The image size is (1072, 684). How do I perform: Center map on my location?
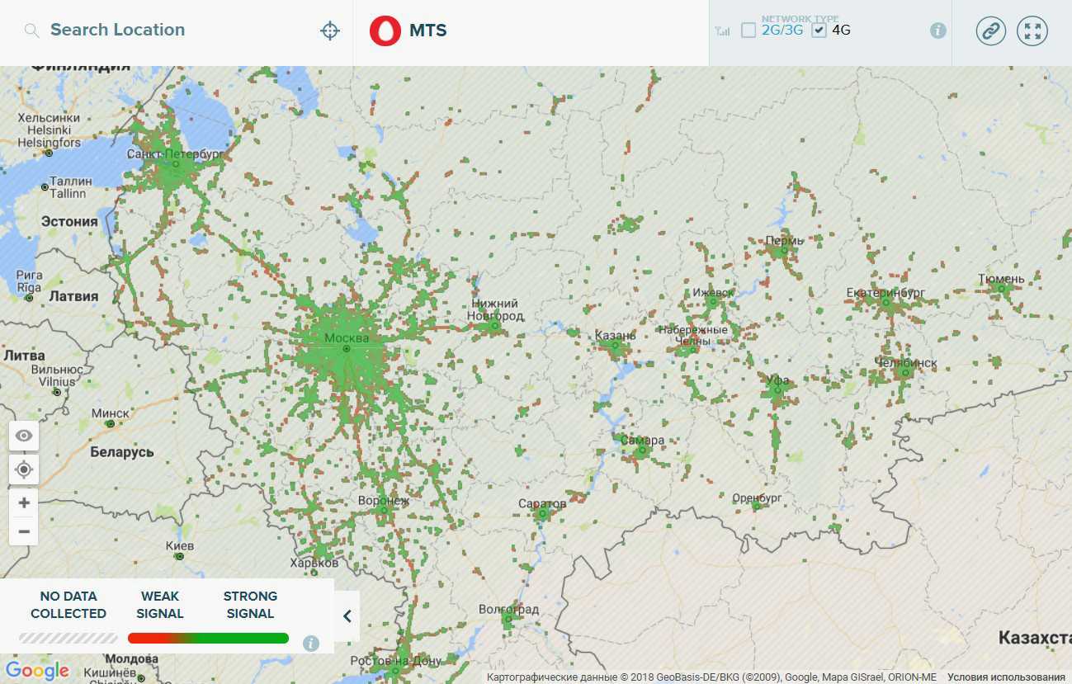click(x=24, y=469)
